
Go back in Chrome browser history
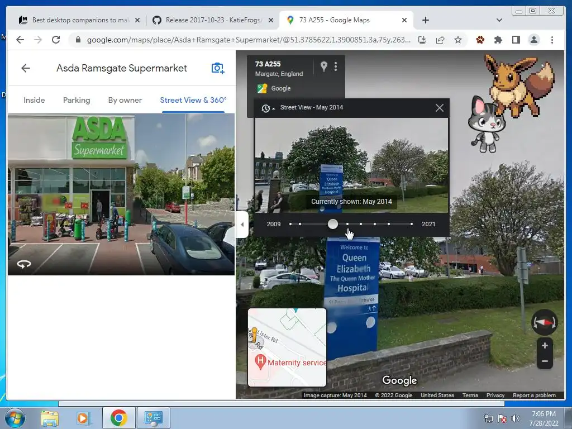coord(20,40)
